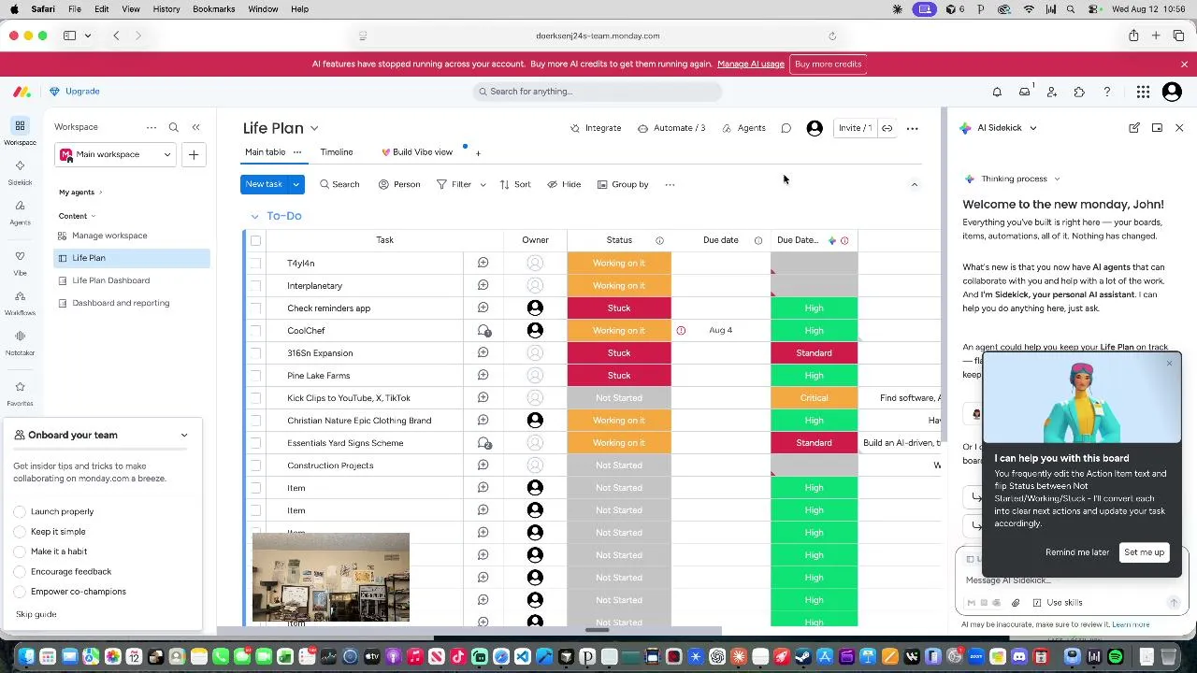
Task: Collapse the To-Do group
Action: click(x=254, y=216)
